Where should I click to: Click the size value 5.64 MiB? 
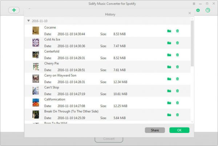coord(120,118)
